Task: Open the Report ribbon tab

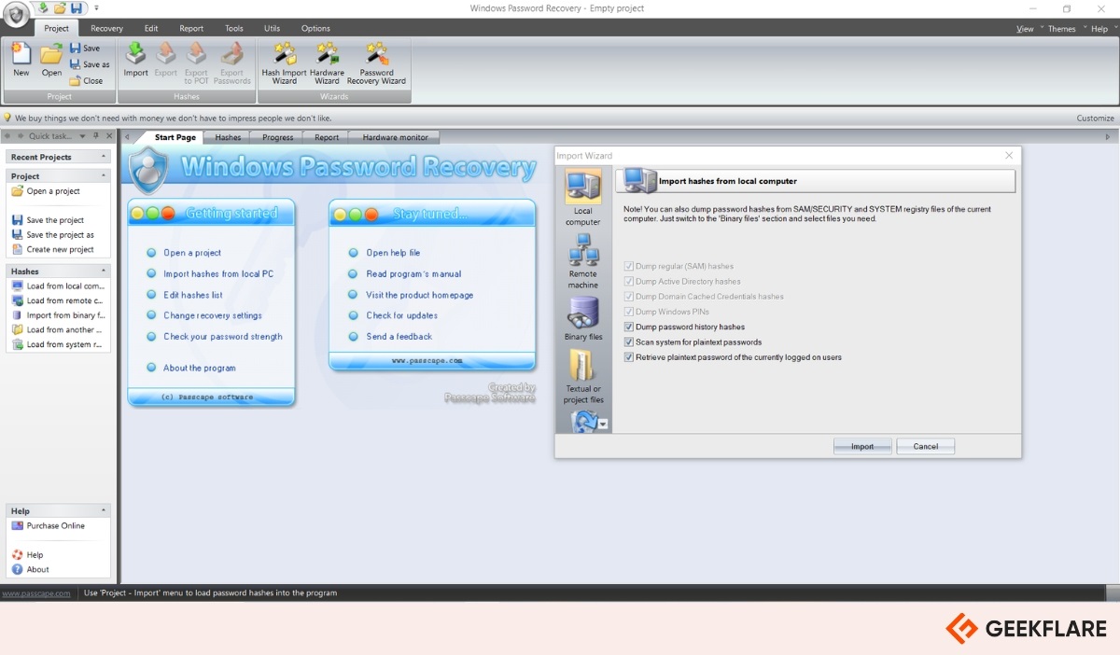Action: coord(191,28)
